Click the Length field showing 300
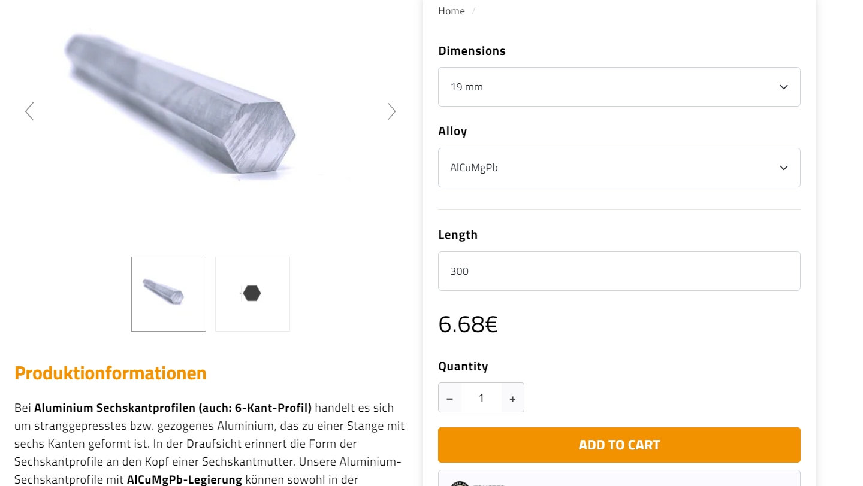Viewport: 863px width, 486px height. (x=618, y=271)
